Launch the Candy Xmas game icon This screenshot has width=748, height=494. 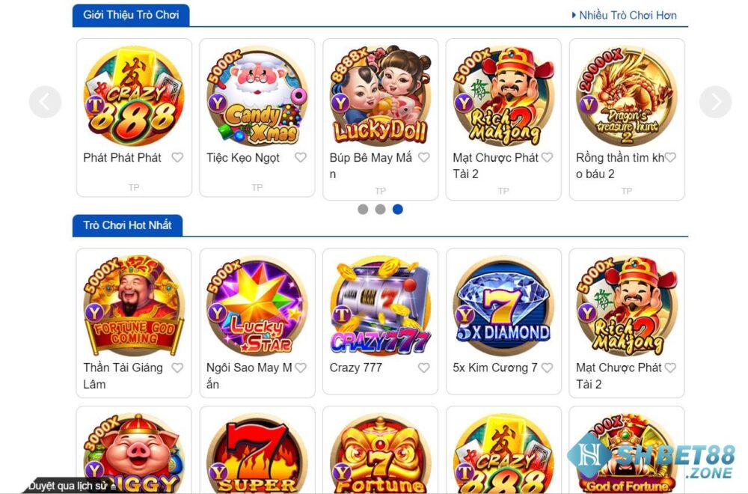tap(257, 97)
